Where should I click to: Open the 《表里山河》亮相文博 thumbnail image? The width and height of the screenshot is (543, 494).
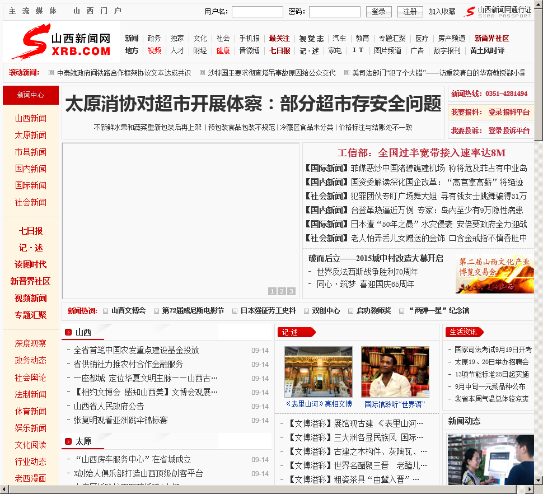pos(318,372)
